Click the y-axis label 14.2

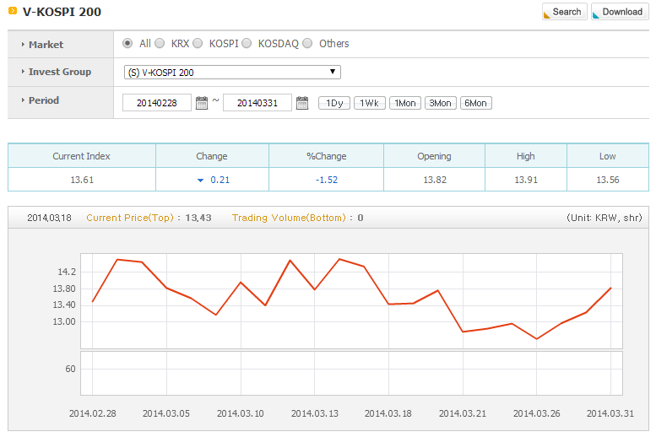(67, 272)
